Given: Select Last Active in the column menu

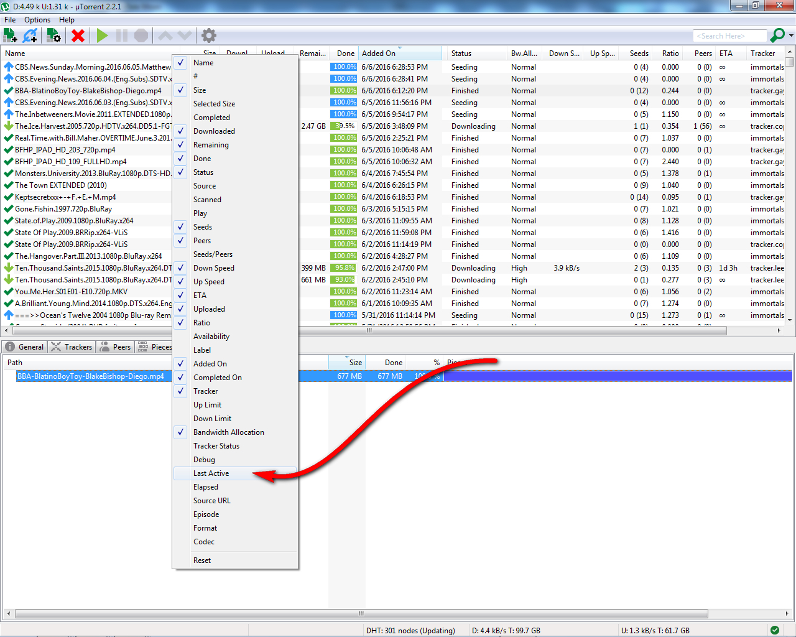Looking at the screenshot, I should (211, 473).
